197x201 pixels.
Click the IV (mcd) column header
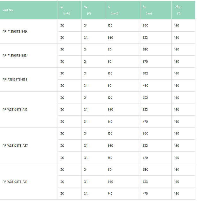114,10
